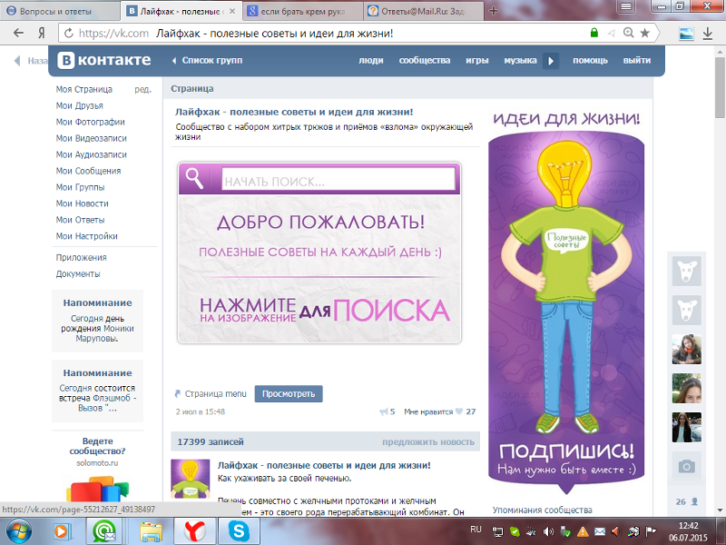
Task: Click the ВКонтакте logo
Action: click(x=104, y=60)
